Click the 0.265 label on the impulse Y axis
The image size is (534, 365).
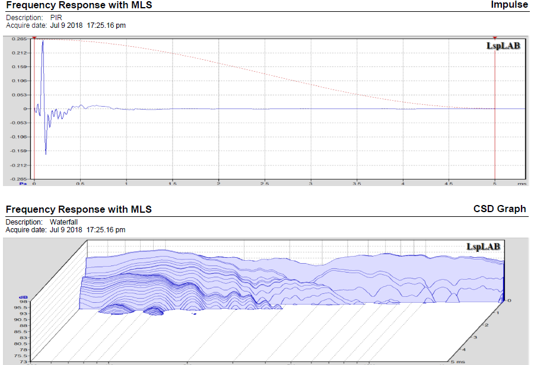[x=19, y=39]
